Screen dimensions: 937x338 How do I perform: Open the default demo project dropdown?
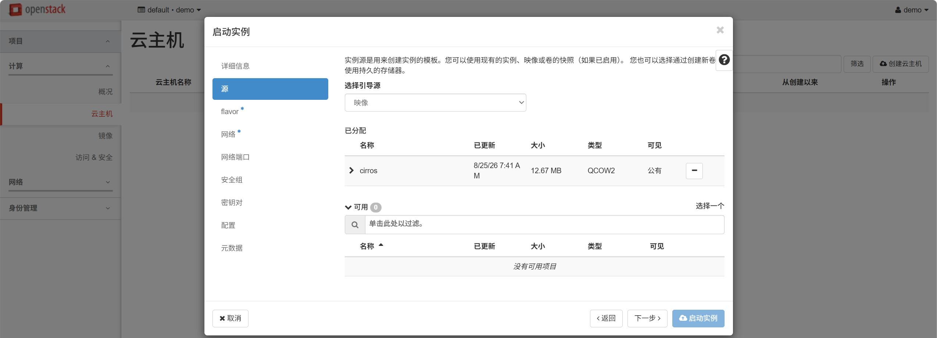pyautogui.click(x=169, y=10)
